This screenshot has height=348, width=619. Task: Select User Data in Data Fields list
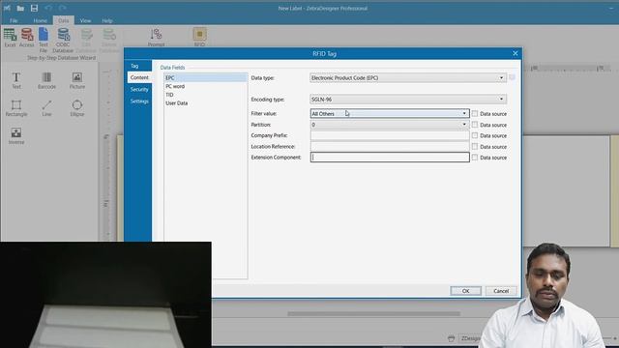tap(206, 103)
